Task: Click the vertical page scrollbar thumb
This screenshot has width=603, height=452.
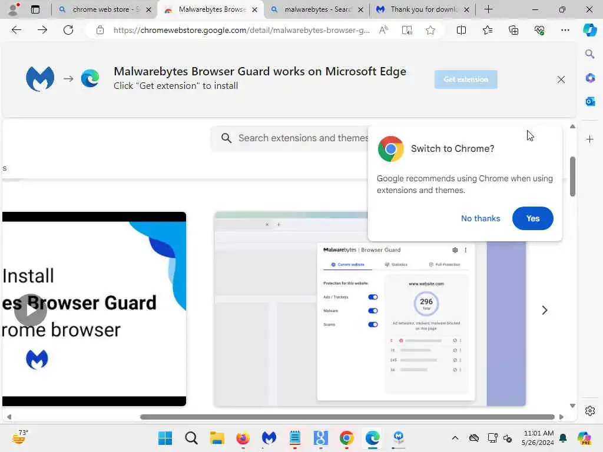Action: click(x=572, y=177)
